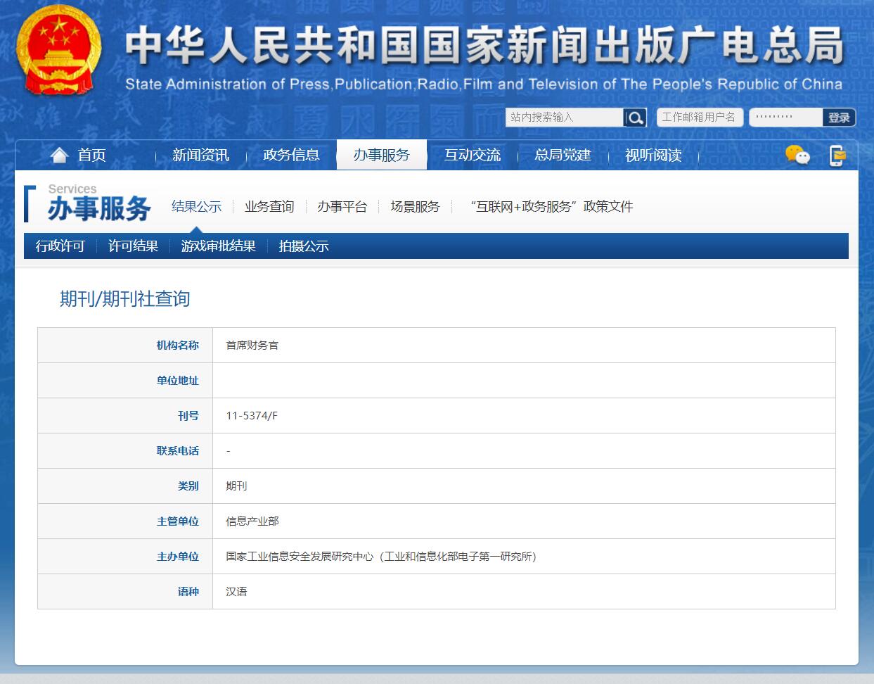
Task: Select the 办事服务 tab
Action: click(381, 155)
